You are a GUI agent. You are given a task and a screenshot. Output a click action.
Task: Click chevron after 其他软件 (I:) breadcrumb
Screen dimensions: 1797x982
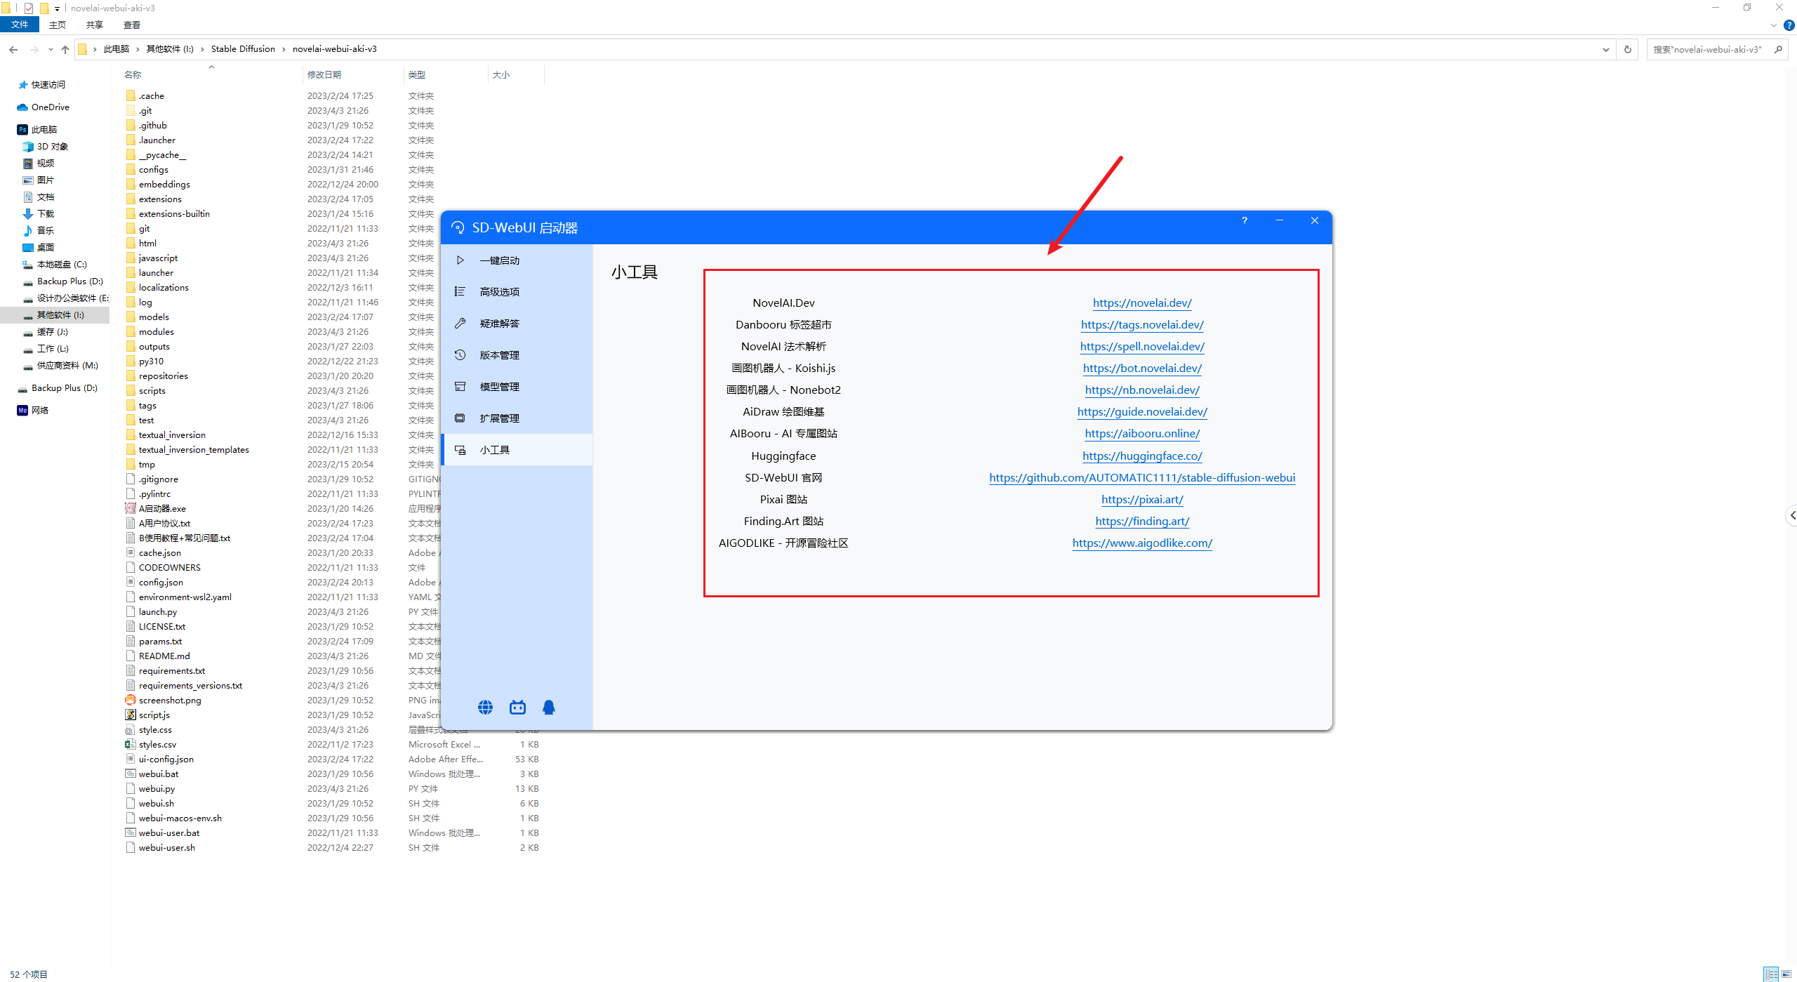202,49
